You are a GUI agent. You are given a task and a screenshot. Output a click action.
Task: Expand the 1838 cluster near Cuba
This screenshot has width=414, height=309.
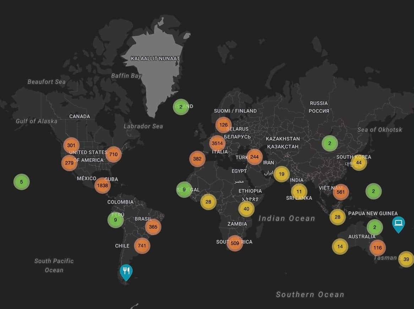click(102, 185)
